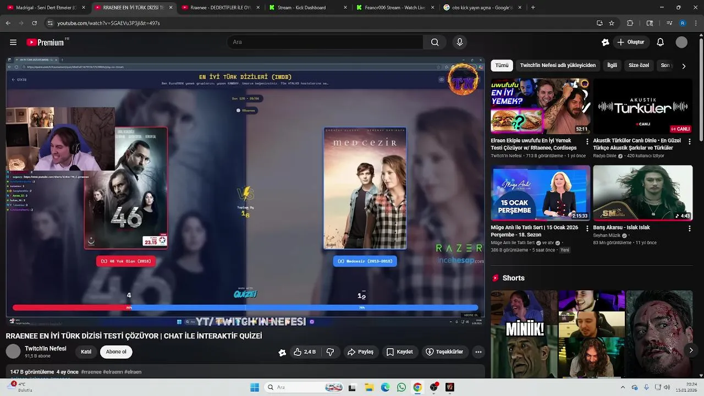Open Microsoft Edge from the taskbar
This screenshot has width=704, height=396.
click(x=385, y=387)
